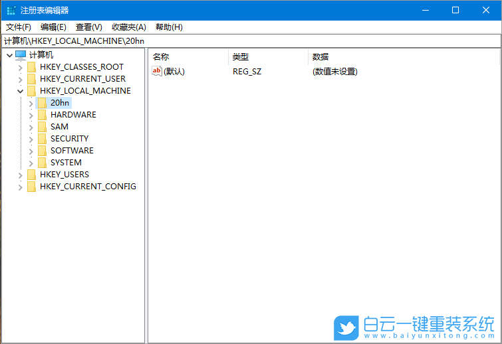Expand the HARDWARE key chevron
502x344 pixels.
coord(31,116)
